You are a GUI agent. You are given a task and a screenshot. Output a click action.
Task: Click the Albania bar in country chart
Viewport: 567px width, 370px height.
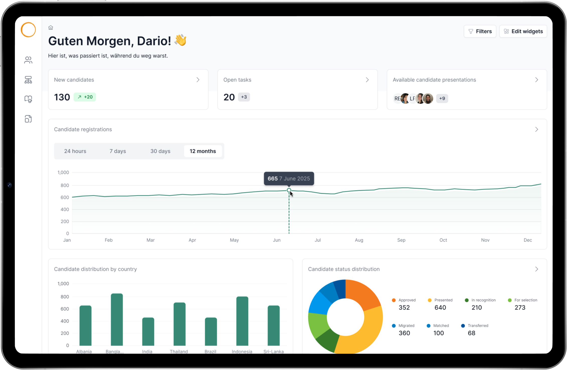[86, 326]
